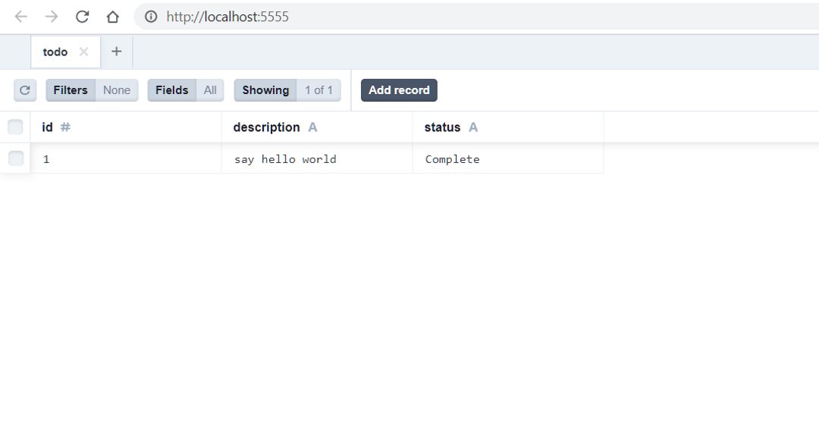Refresh table data with the reload button
This screenshot has height=439, width=819.
tap(25, 90)
